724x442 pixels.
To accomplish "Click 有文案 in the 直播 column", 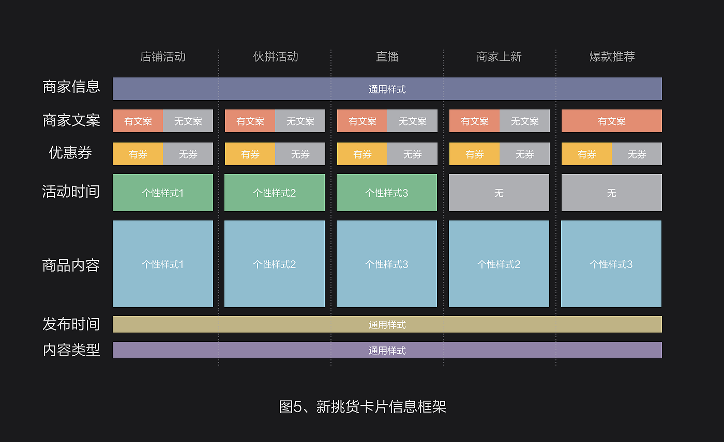I will tap(363, 121).
